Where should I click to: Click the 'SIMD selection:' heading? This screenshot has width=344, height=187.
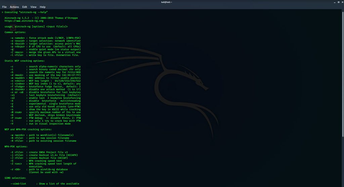point(15,178)
